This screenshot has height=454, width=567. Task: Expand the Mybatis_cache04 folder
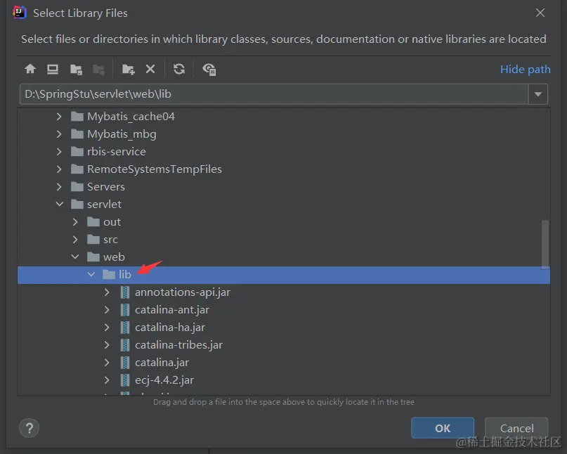[59, 117]
